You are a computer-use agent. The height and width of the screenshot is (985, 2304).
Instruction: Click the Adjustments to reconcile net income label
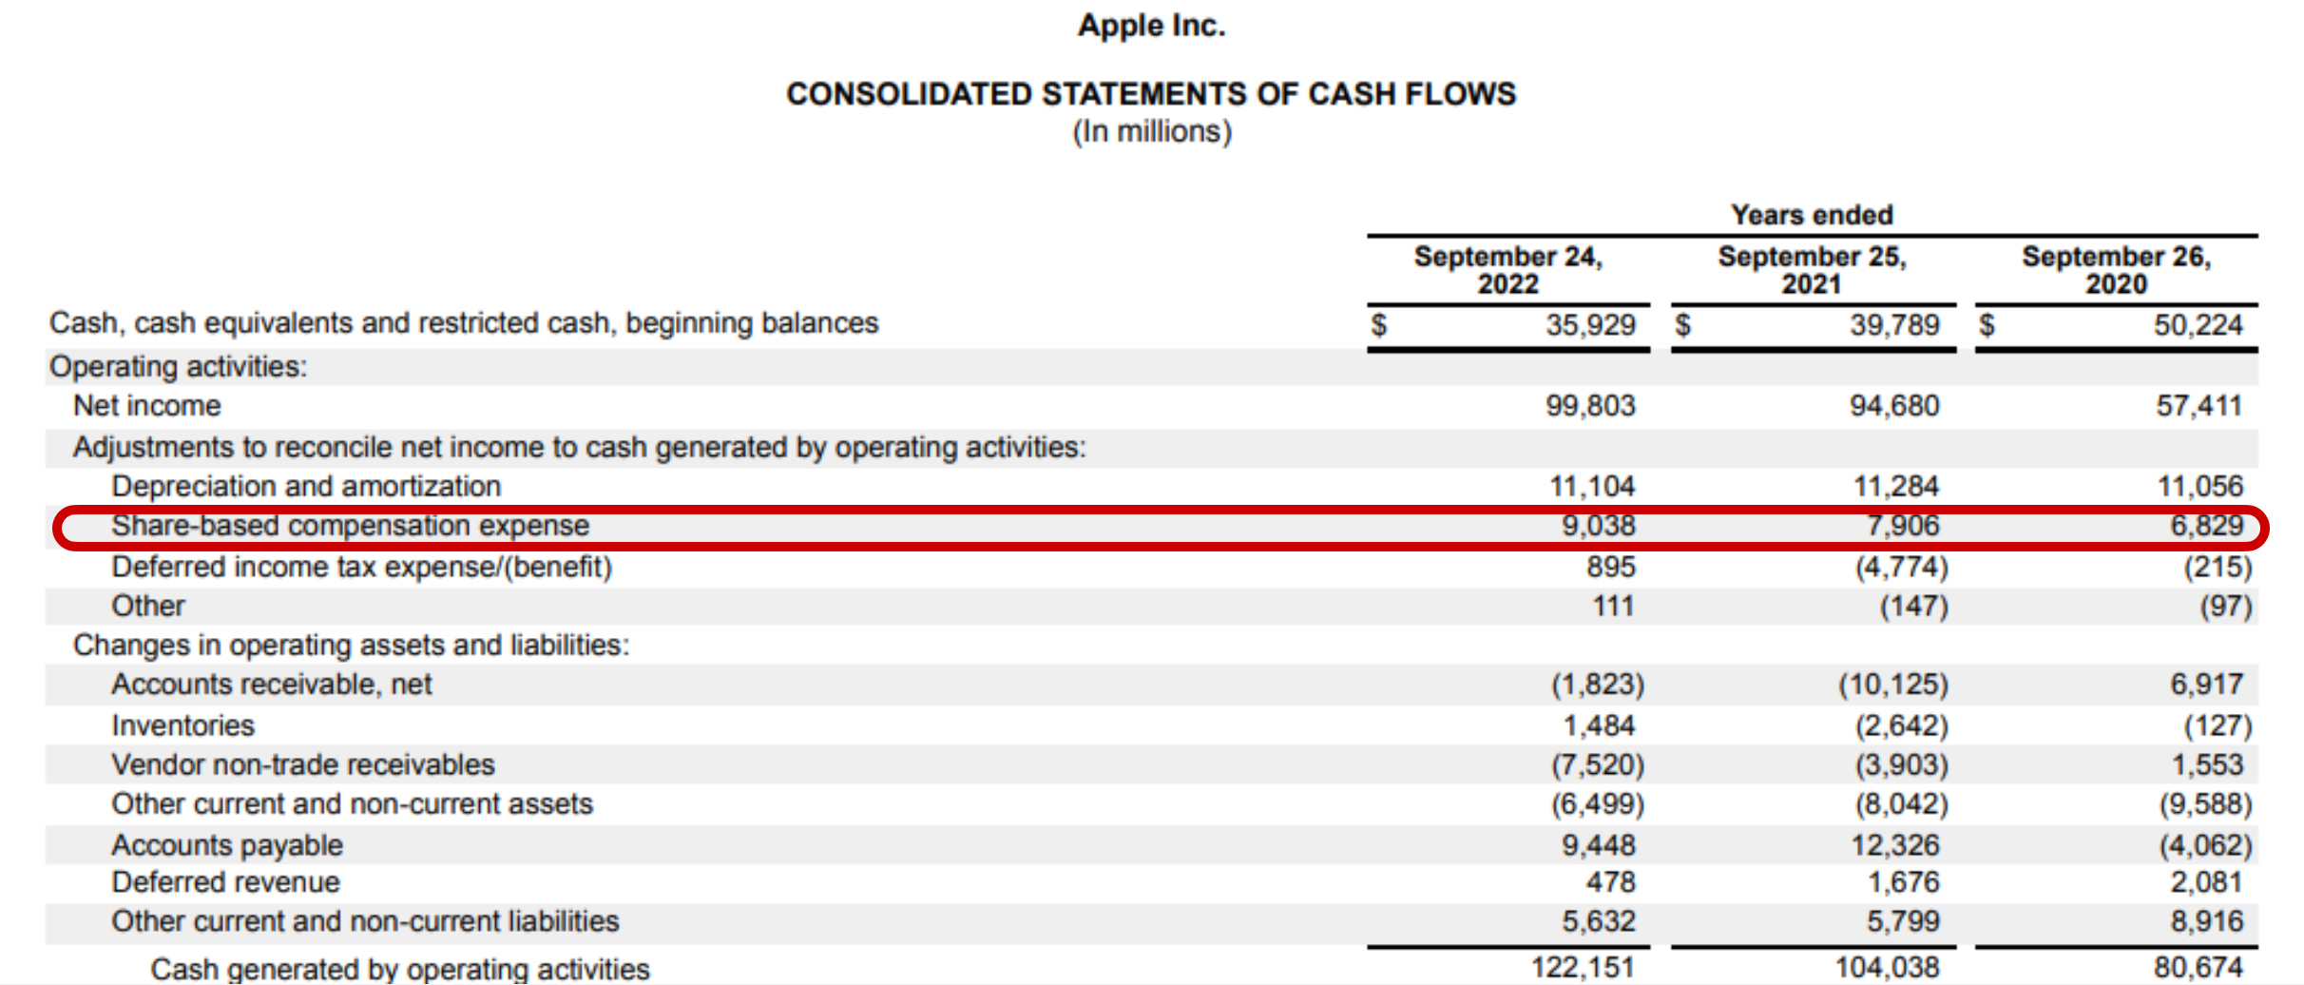click(580, 447)
